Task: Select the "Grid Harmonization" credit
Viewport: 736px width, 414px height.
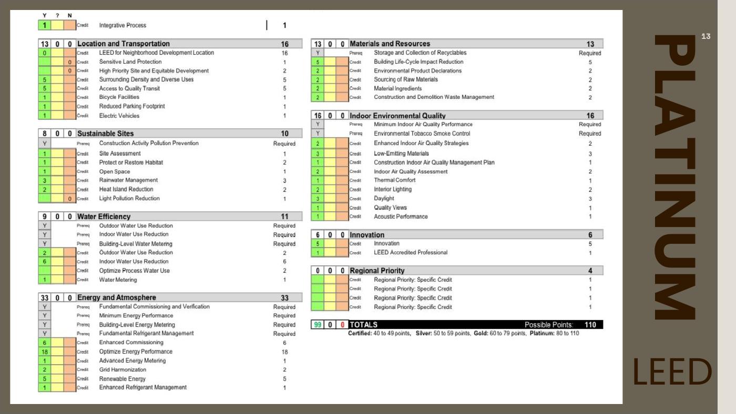Action: coord(122,370)
